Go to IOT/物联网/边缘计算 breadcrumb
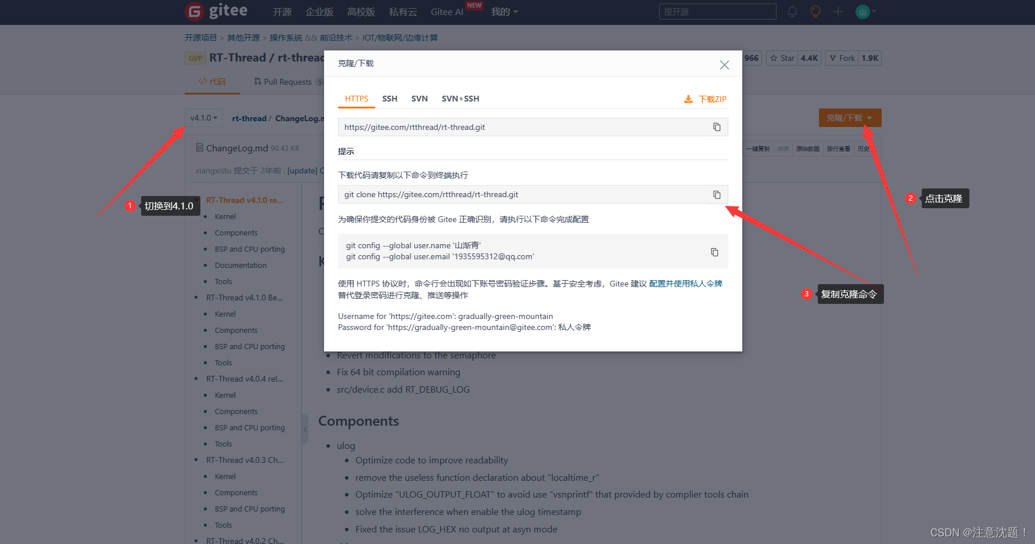This screenshot has height=544, width=1035. 400,38
